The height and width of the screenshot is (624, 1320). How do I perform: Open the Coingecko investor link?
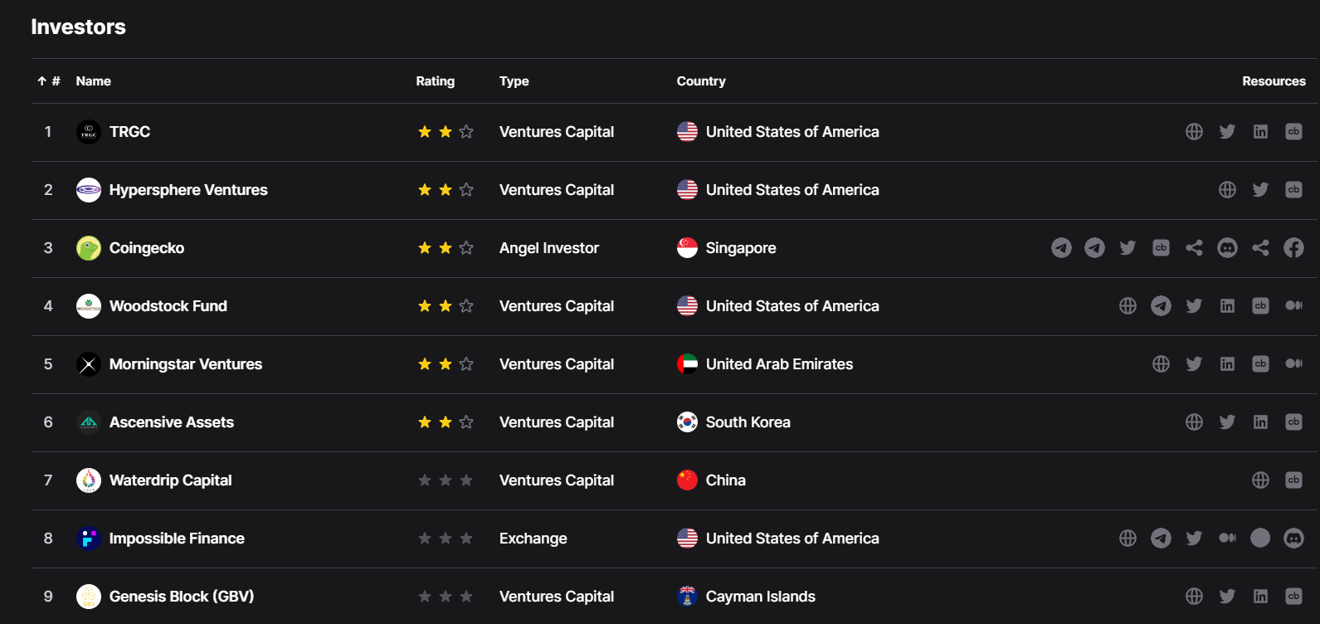coord(147,248)
